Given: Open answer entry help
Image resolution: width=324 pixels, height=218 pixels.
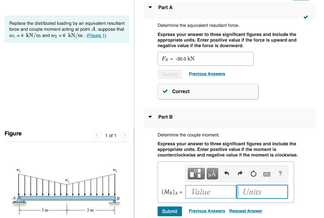Looking at the screenshot, I should pos(280,173).
